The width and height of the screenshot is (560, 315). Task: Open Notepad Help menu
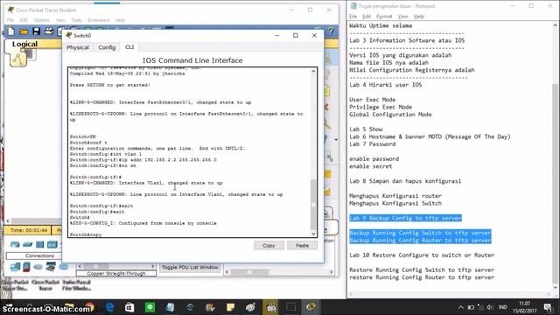click(x=419, y=17)
